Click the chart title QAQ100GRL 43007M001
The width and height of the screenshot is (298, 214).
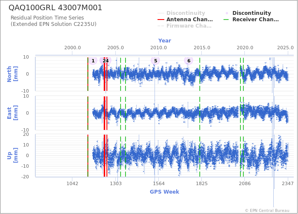[x=55, y=8]
